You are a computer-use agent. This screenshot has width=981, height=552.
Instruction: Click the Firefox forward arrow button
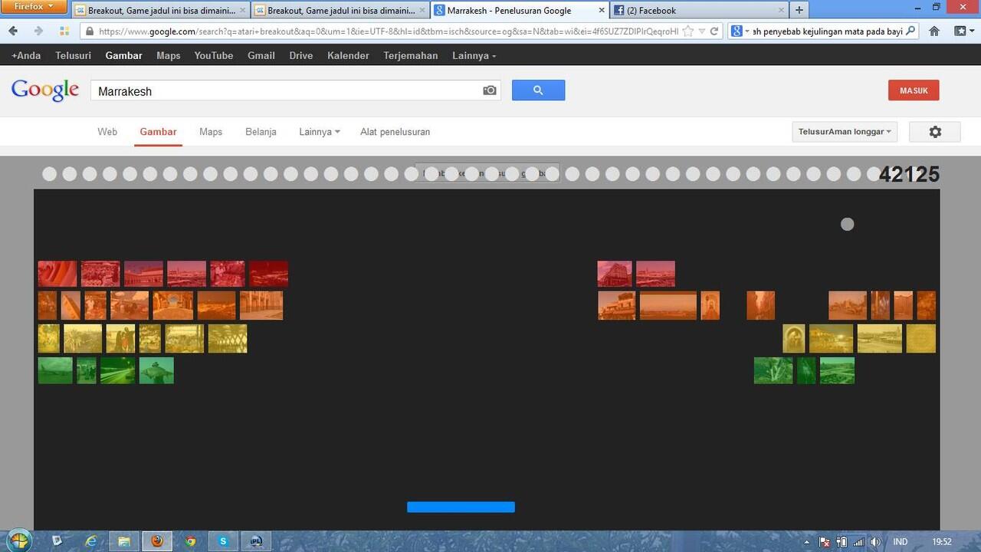[38, 31]
